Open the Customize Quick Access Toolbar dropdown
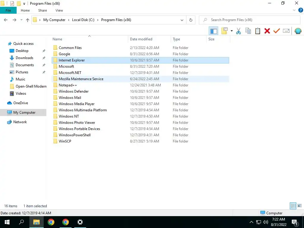Viewport: 304px width, 228px height. pyautogui.click(x=24, y=4)
